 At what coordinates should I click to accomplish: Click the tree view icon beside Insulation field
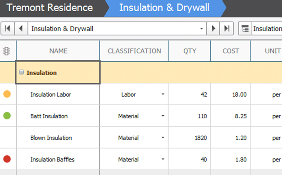pos(245,29)
